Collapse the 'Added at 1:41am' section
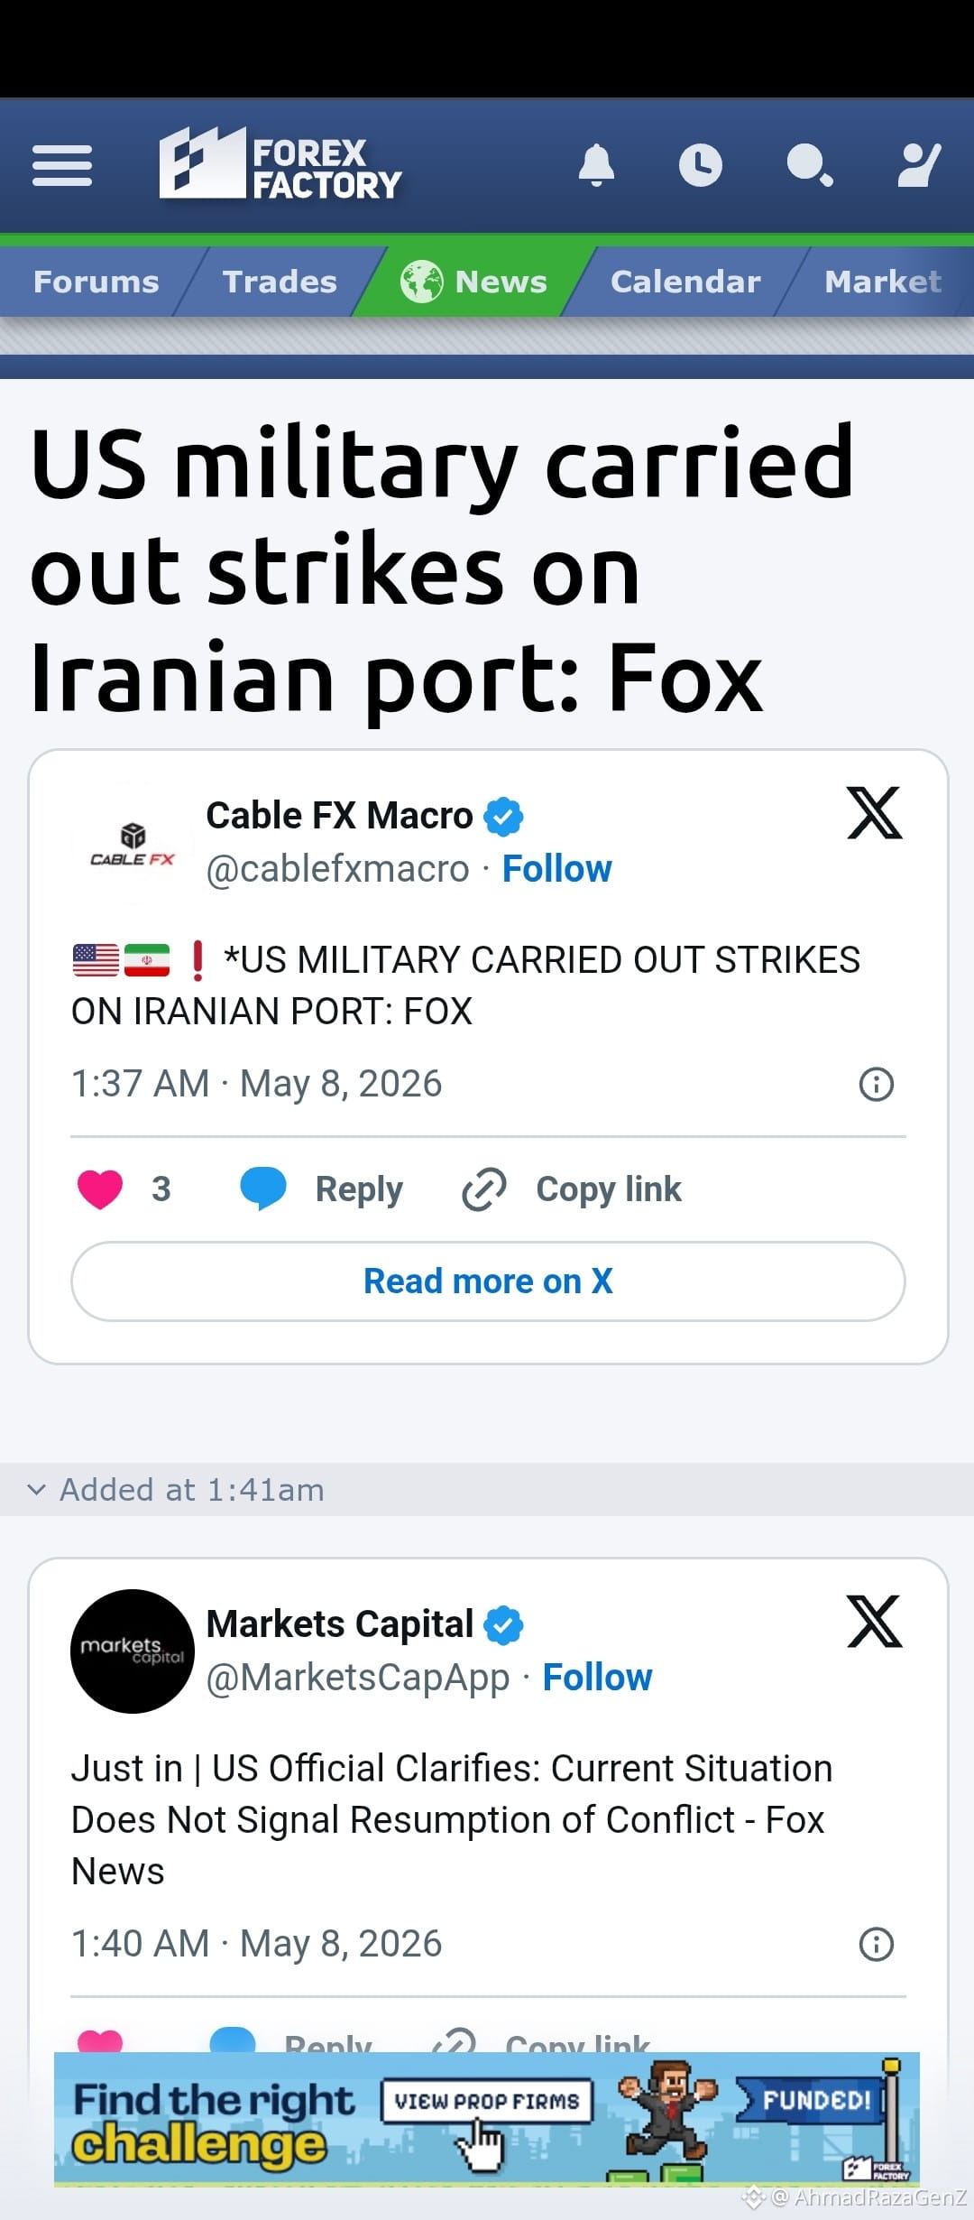The height and width of the screenshot is (2220, 974). coord(176,1490)
